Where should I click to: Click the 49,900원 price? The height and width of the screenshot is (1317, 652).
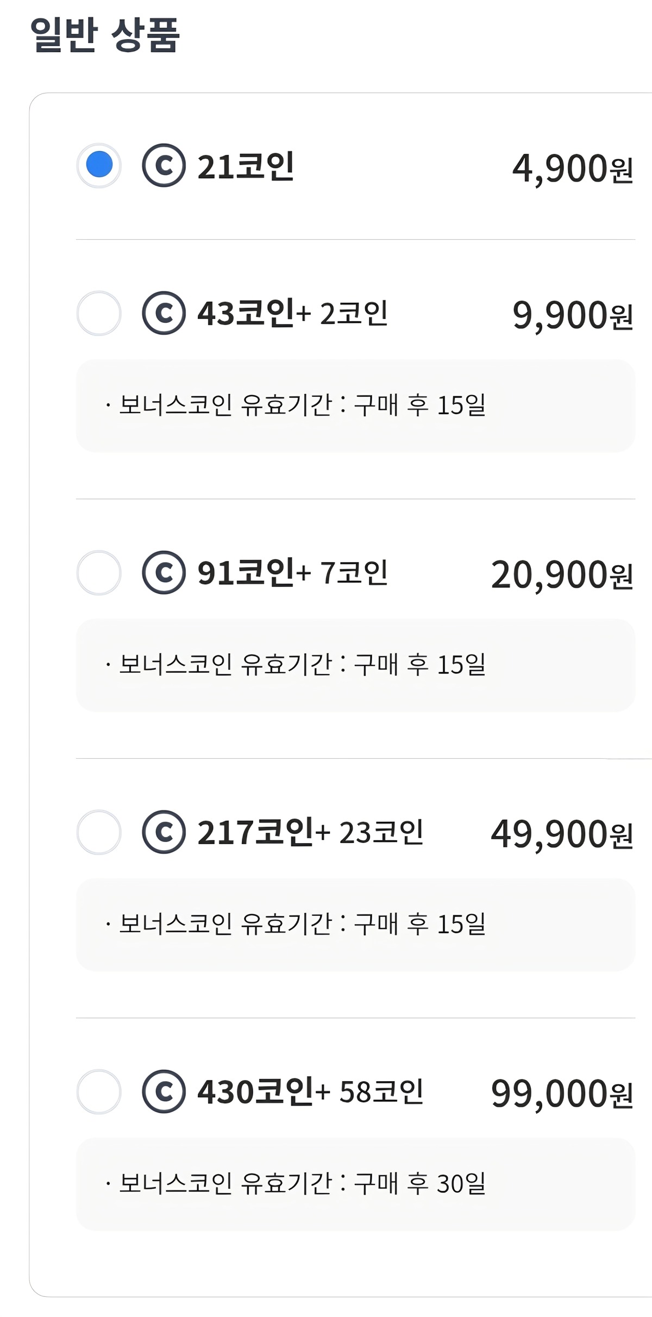562,834
